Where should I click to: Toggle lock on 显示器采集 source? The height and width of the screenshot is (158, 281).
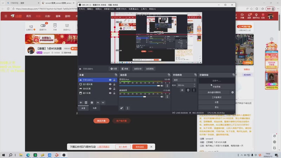(x=114, y=84)
